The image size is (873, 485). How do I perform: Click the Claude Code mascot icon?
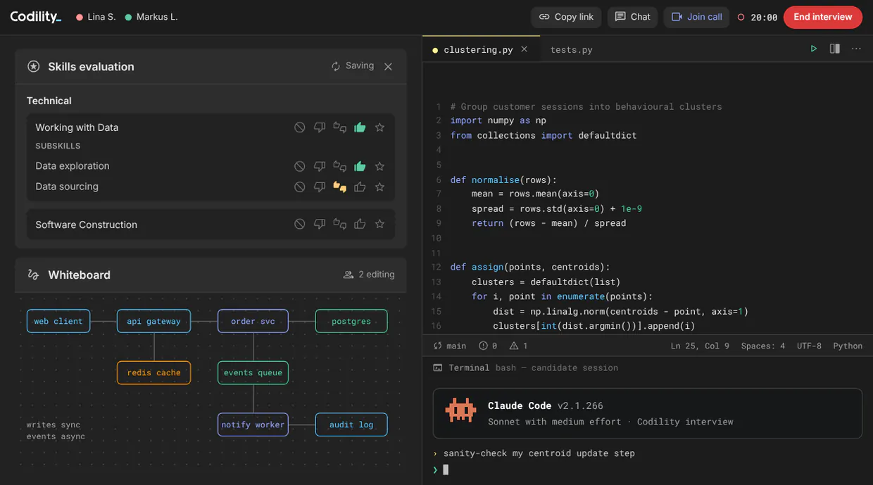[x=461, y=410]
